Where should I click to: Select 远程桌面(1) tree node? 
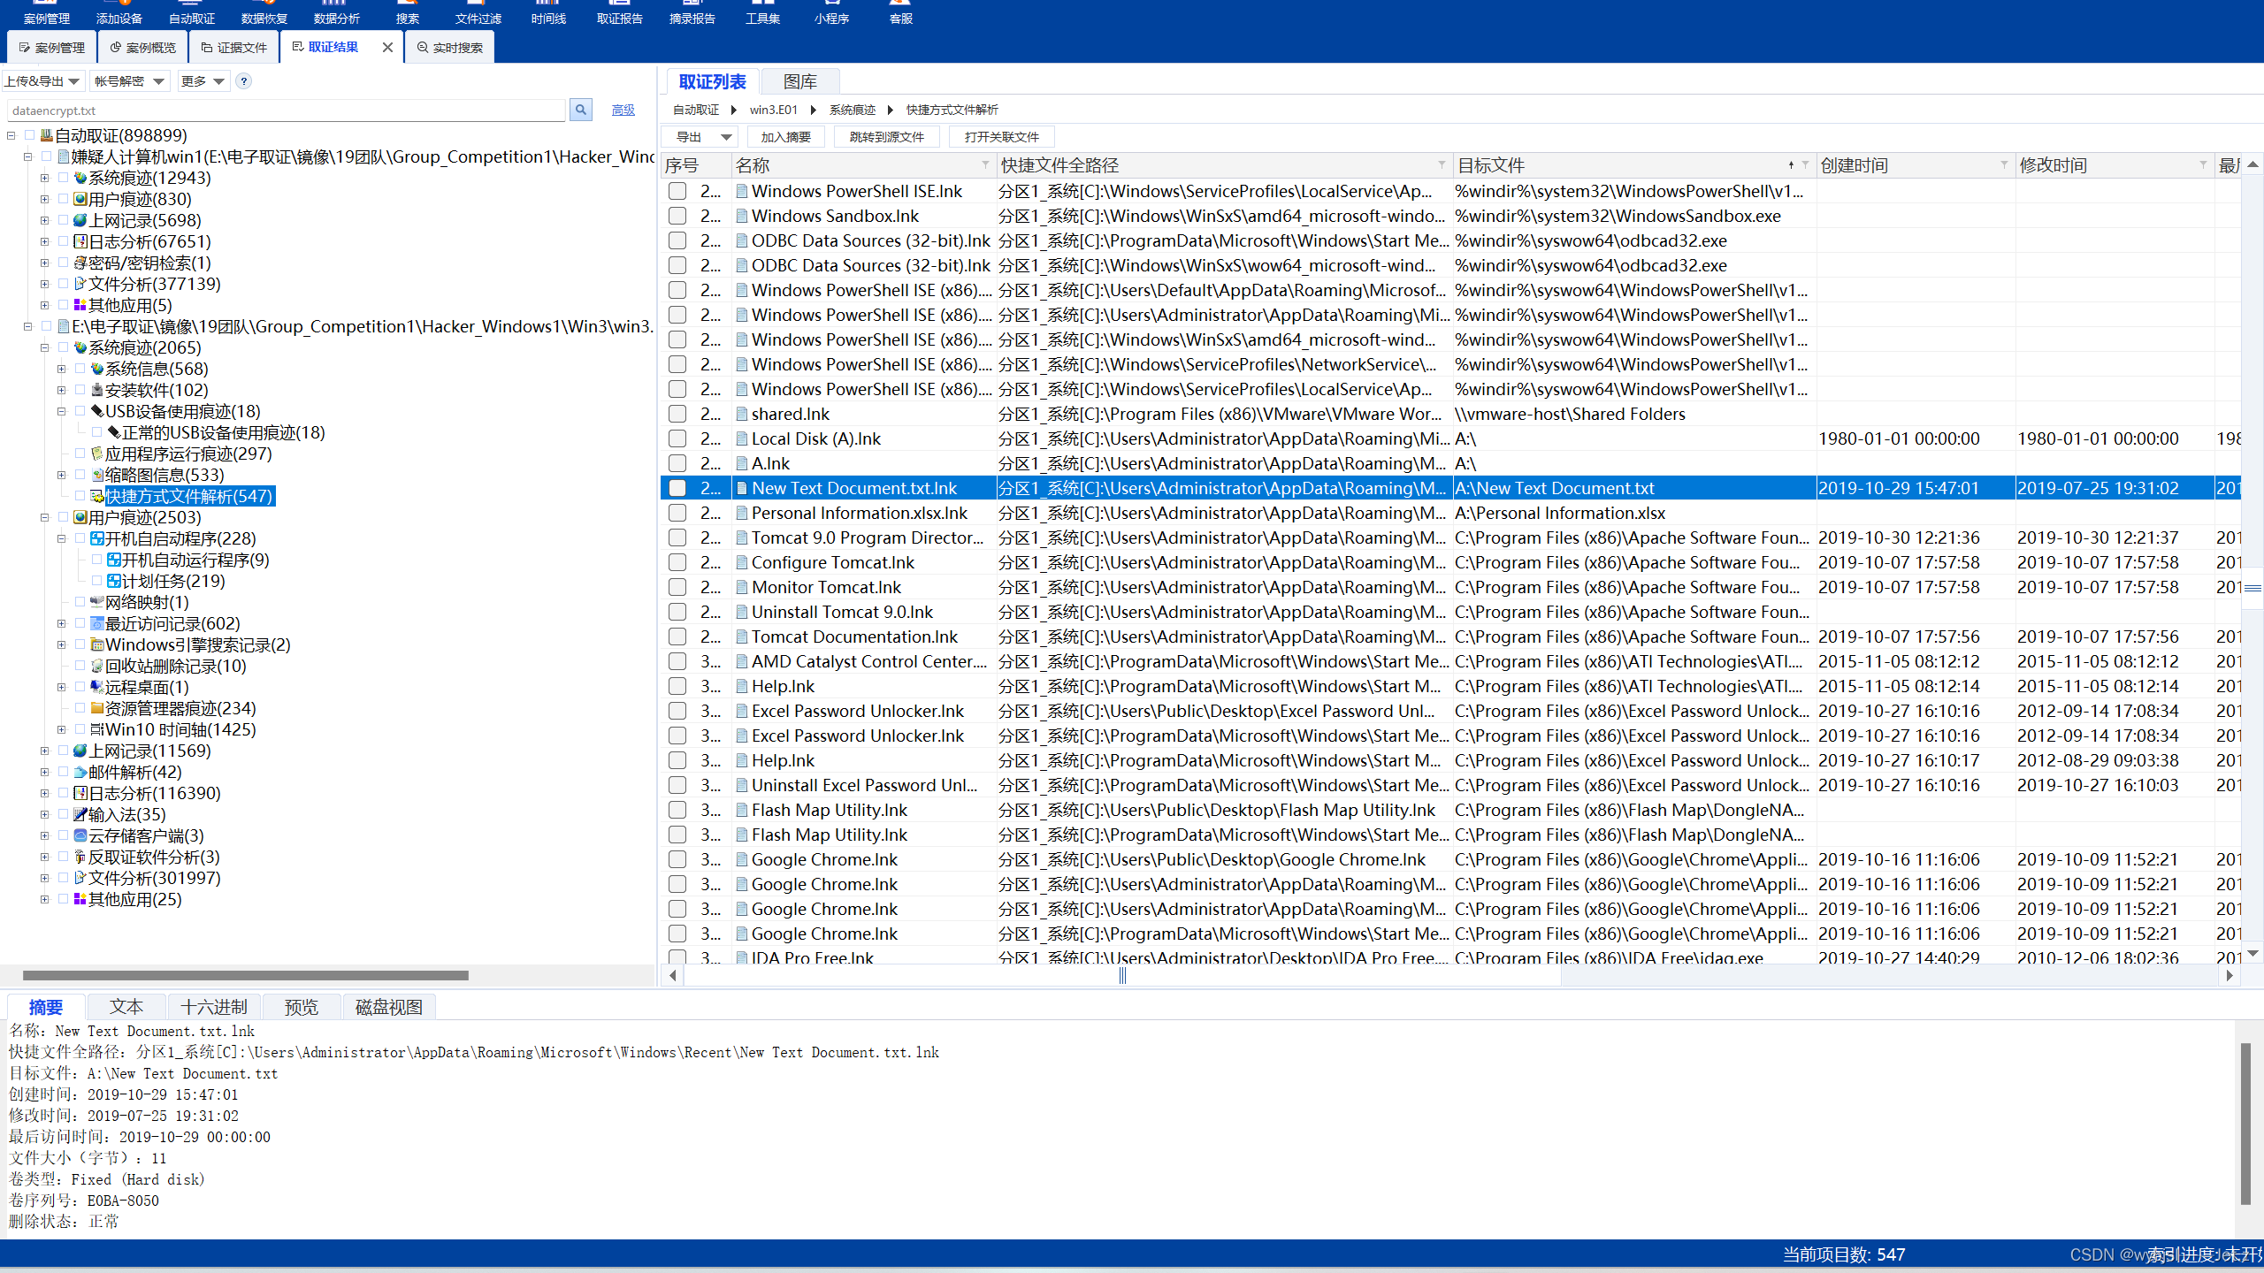tap(146, 687)
